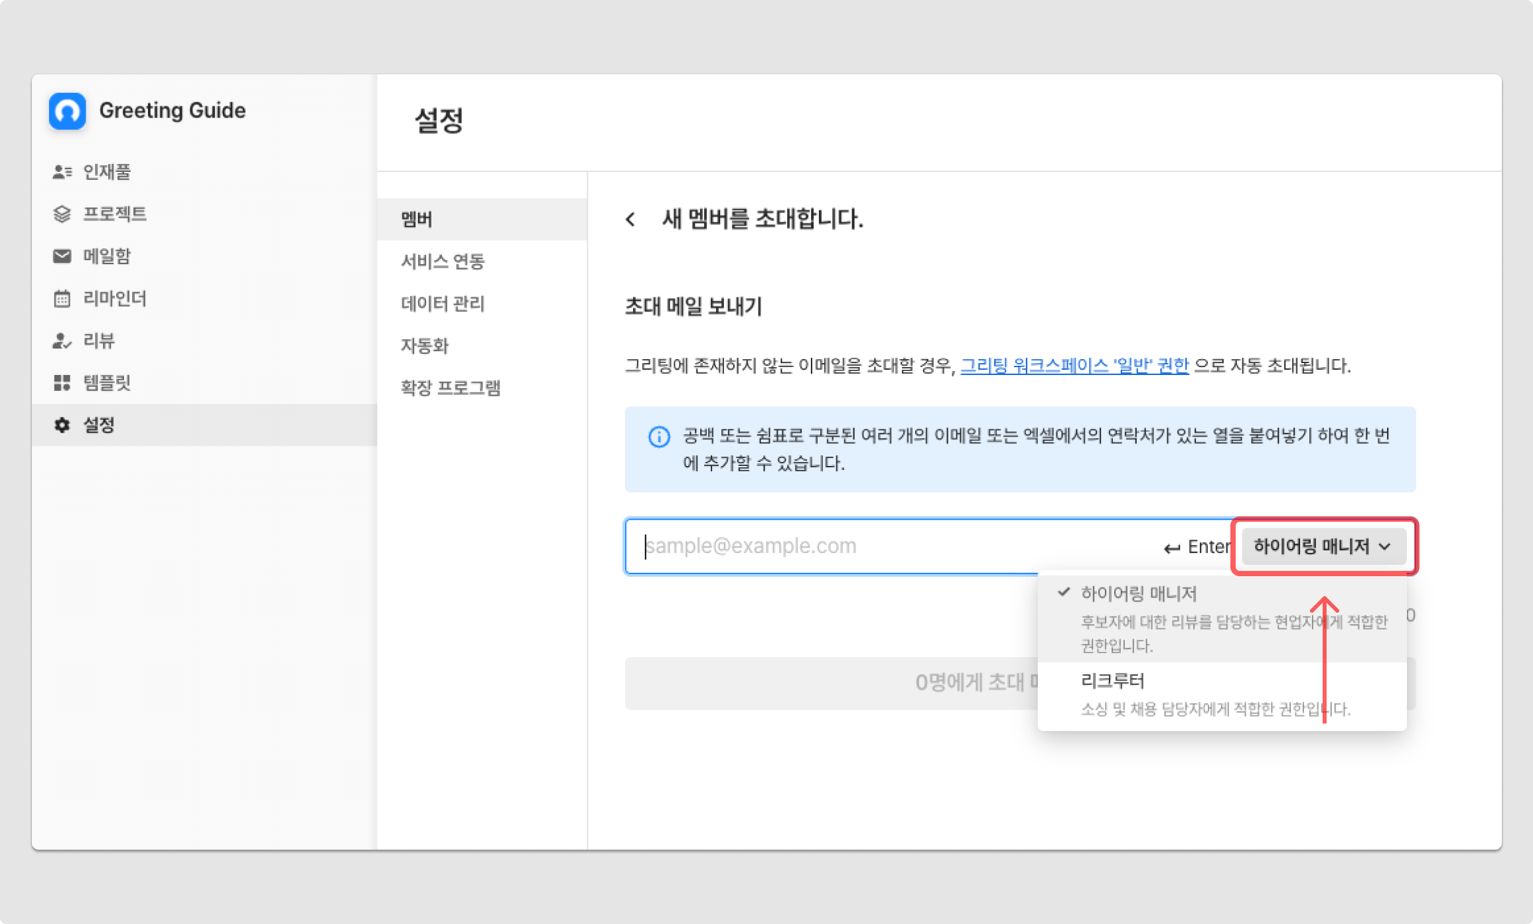Open 인재풀 talent pool icon
The height and width of the screenshot is (924, 1533).
(62, 172)
